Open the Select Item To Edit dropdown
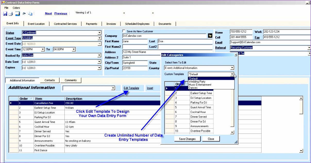Screen dimensions: 311x163 (232, 68)
